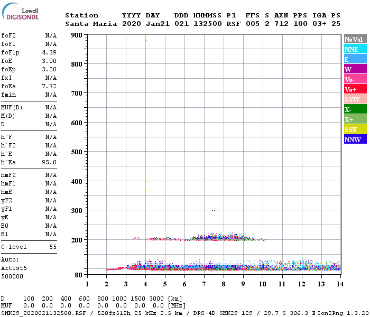The width and height of the screenshot is (370, 317).
Task: Click the 1 MHz frequency axis label
Action: pyautogui.click(x=87, y=284)
